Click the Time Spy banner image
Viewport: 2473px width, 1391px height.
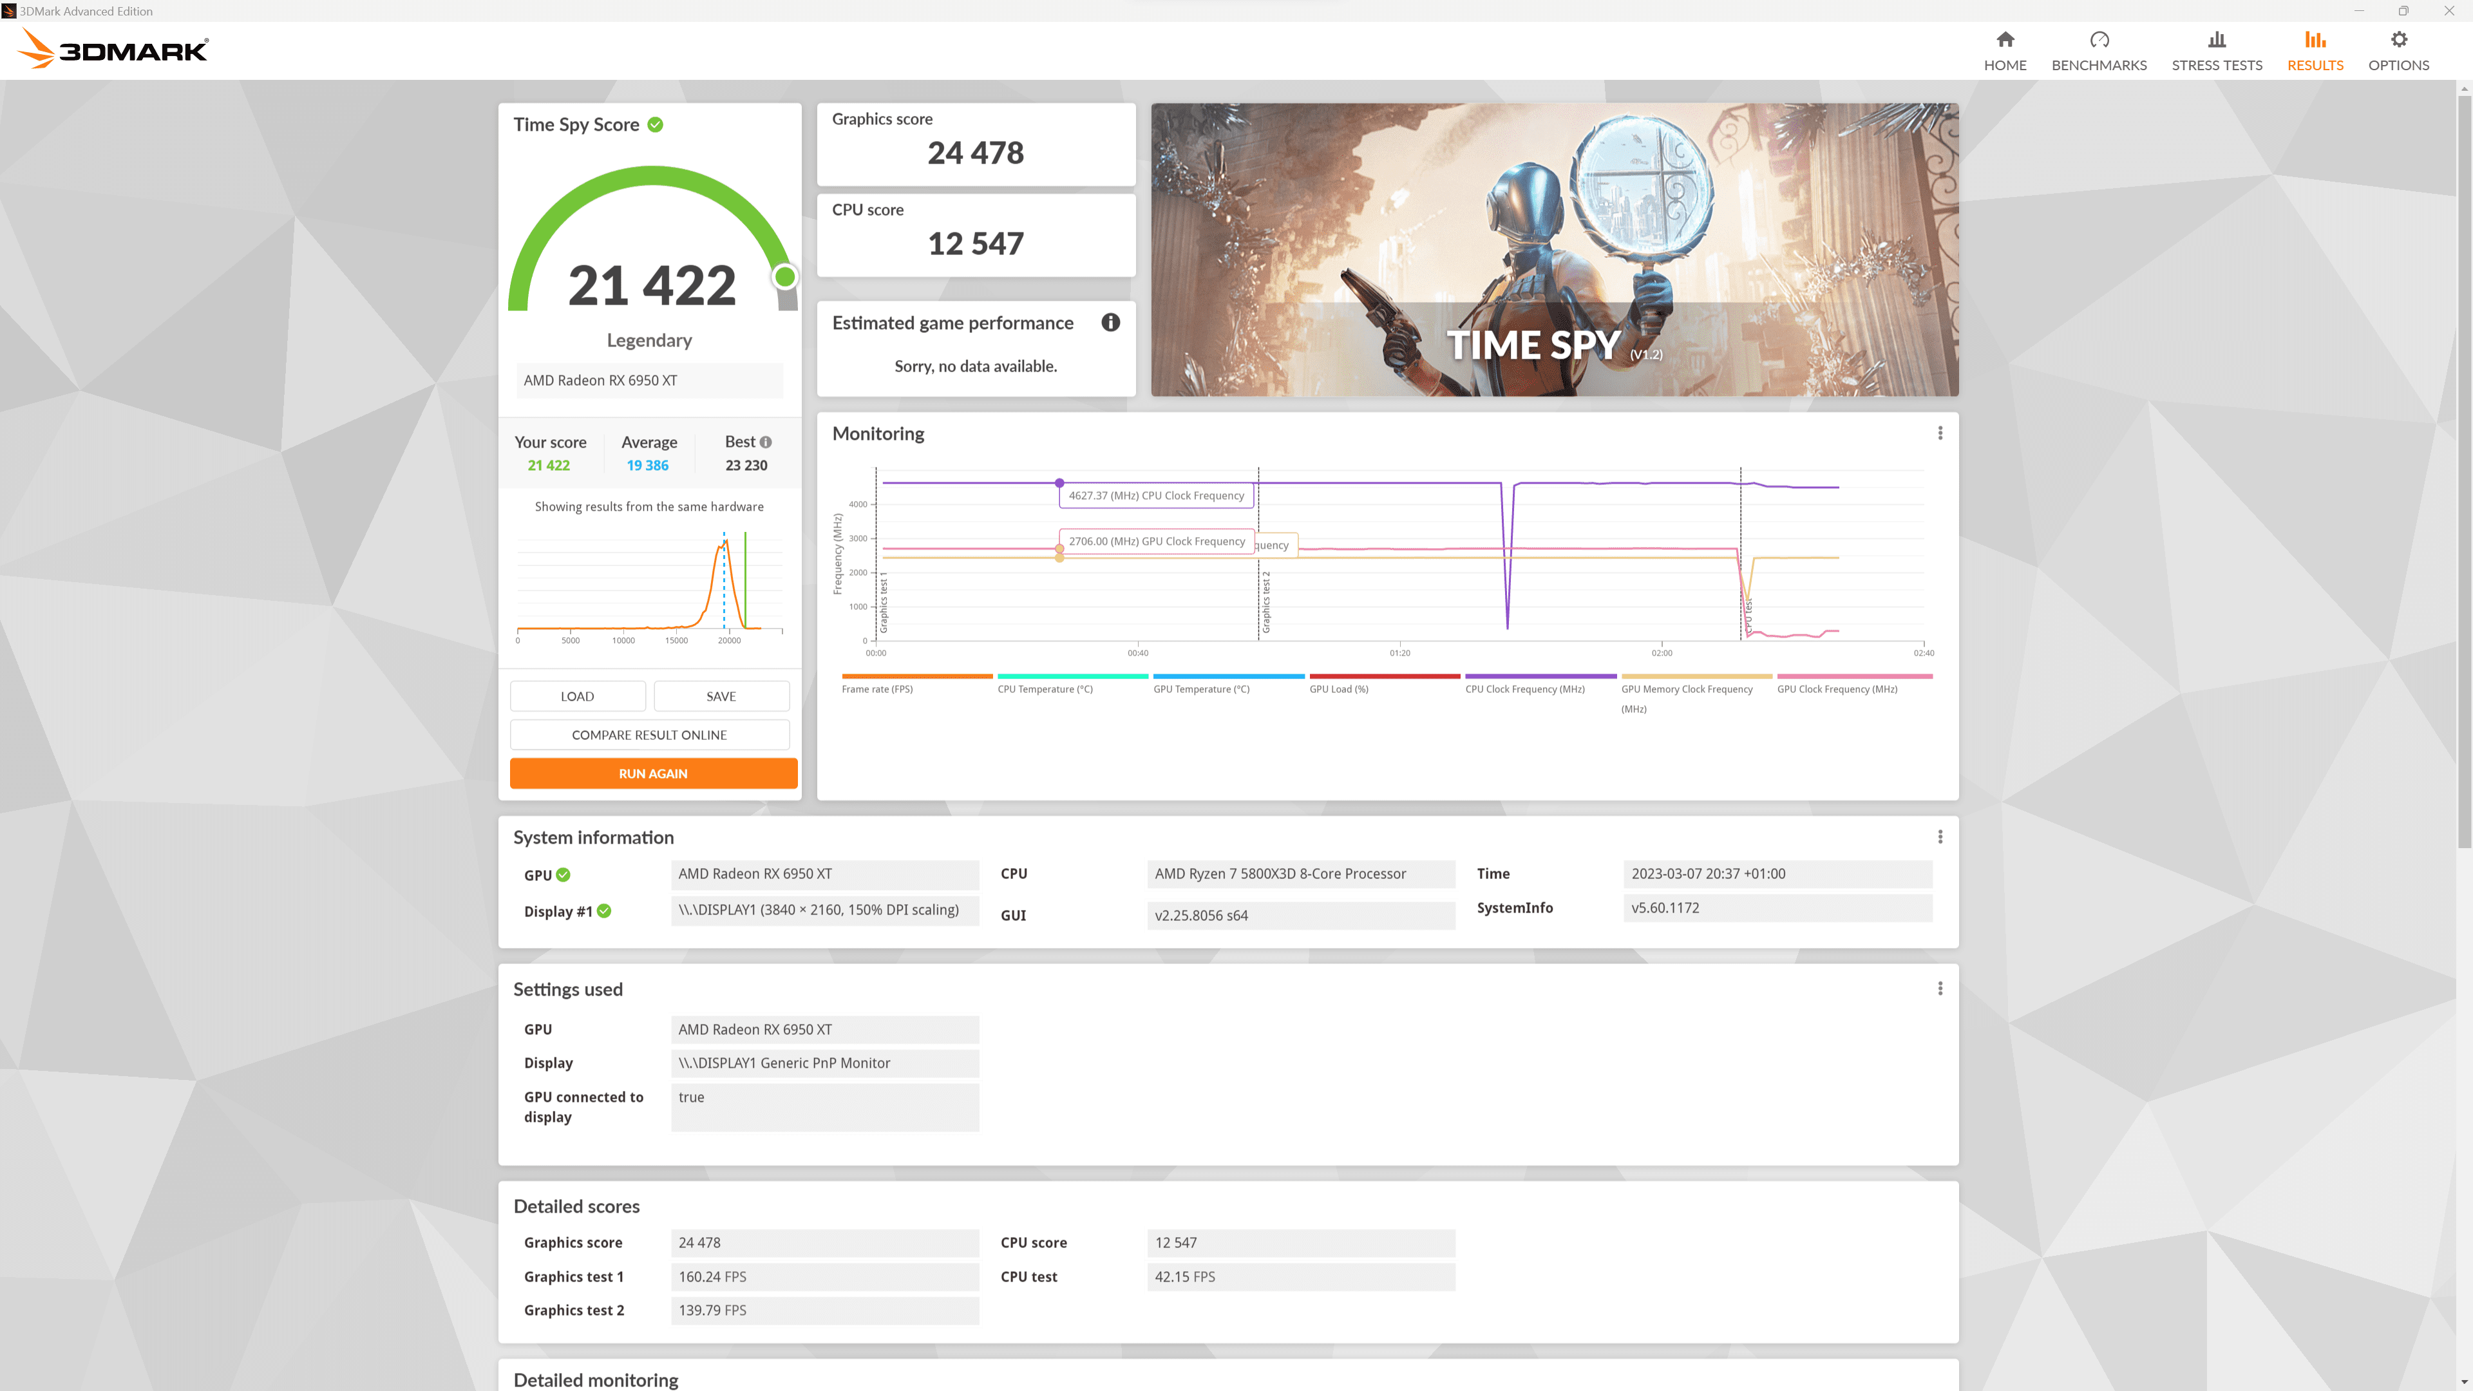(x=1554, y=250)
